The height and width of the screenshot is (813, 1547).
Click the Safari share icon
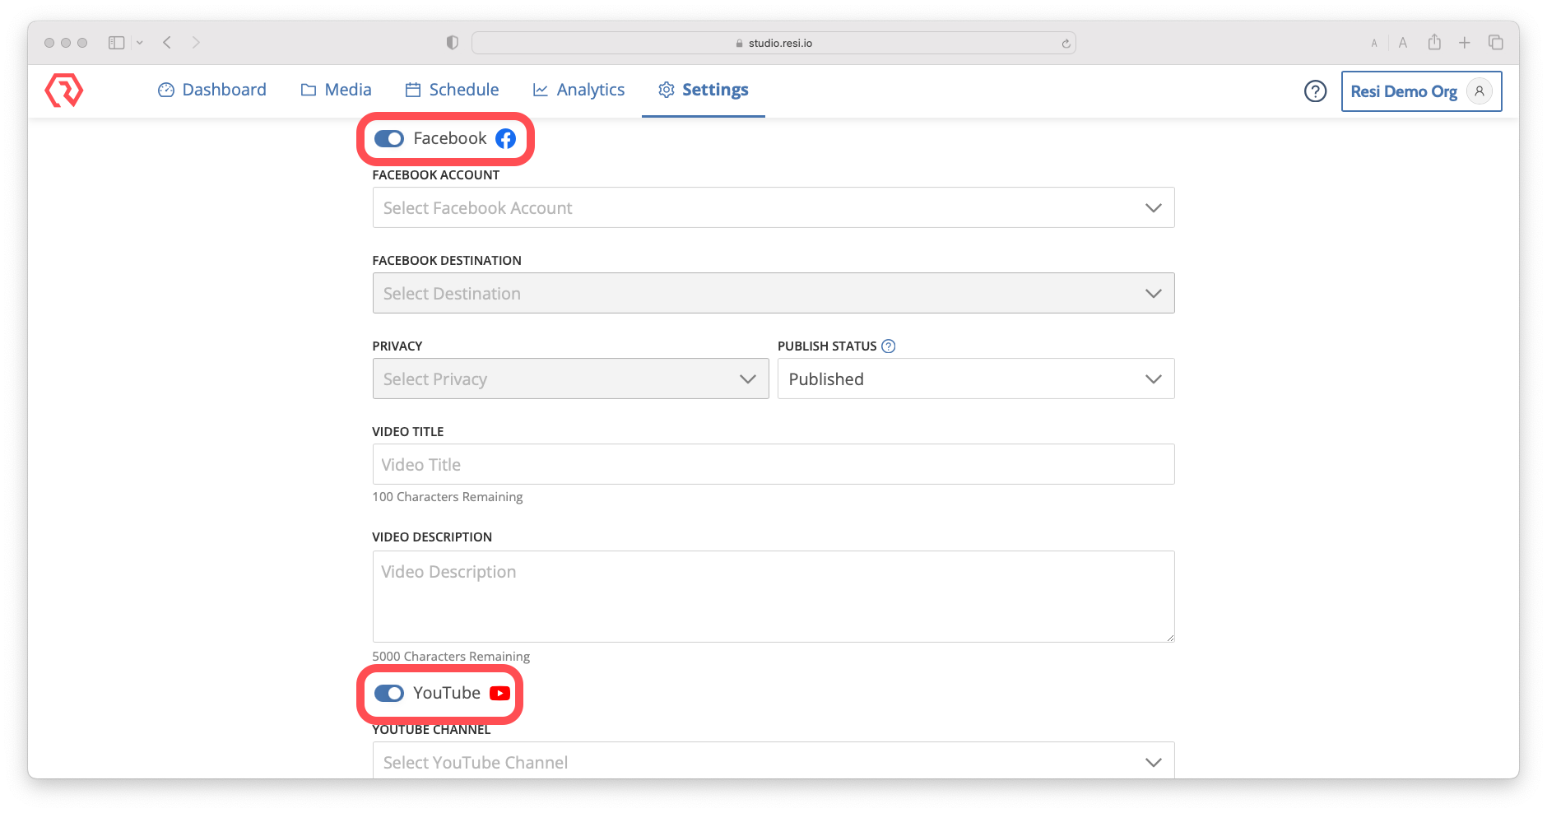coord(1434,43)
